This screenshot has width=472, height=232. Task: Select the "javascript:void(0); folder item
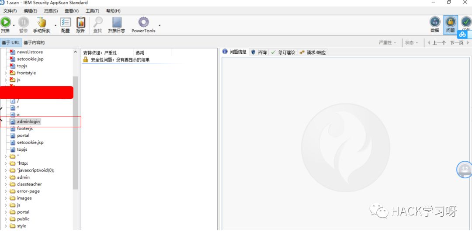tap(35, 170)
